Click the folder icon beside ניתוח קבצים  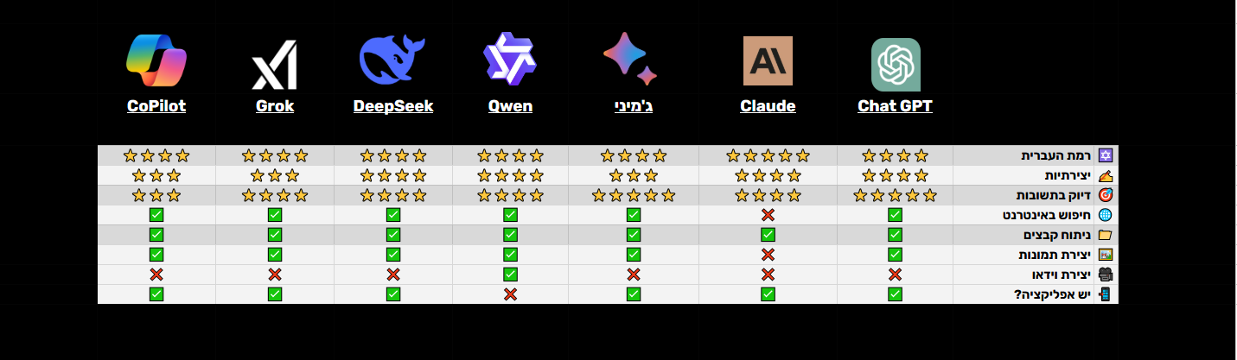coord(1105,235)
